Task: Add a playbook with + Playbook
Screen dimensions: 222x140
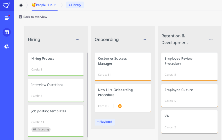Action: pyautogui.click(x=105, y=122)
